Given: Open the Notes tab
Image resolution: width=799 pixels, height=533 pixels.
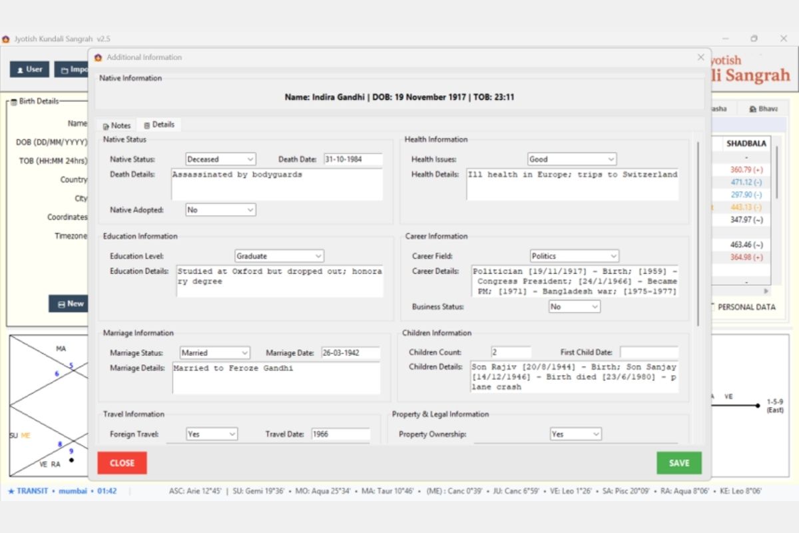Looking at the screenshot, I should (x=117, y=125).
